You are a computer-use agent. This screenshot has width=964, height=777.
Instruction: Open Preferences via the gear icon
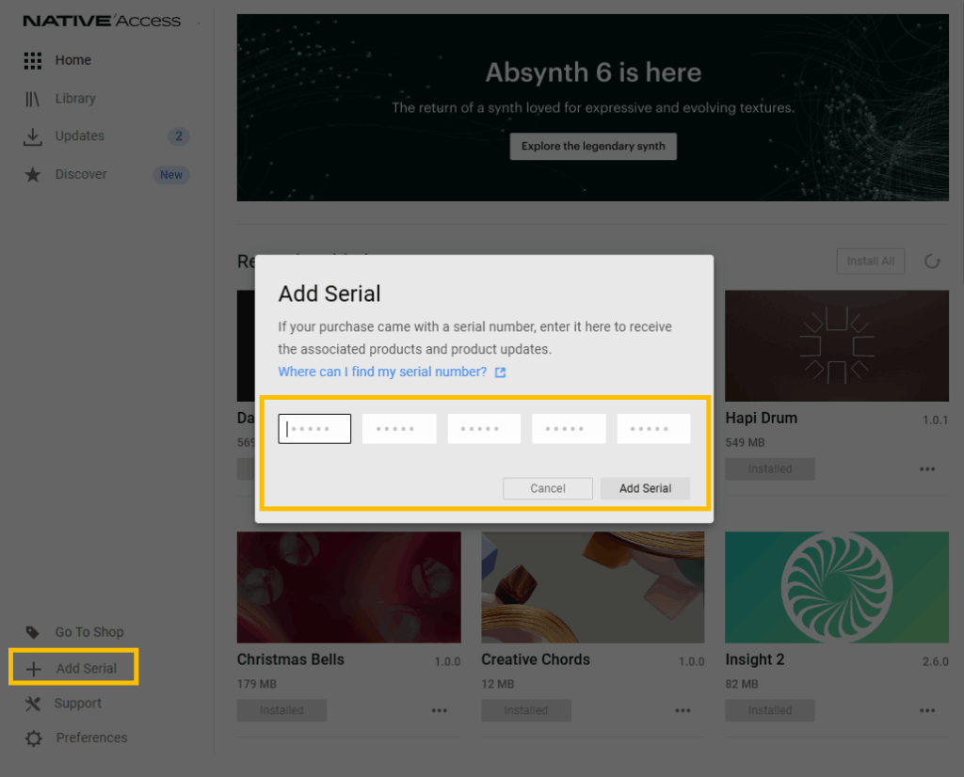(33, 738)
